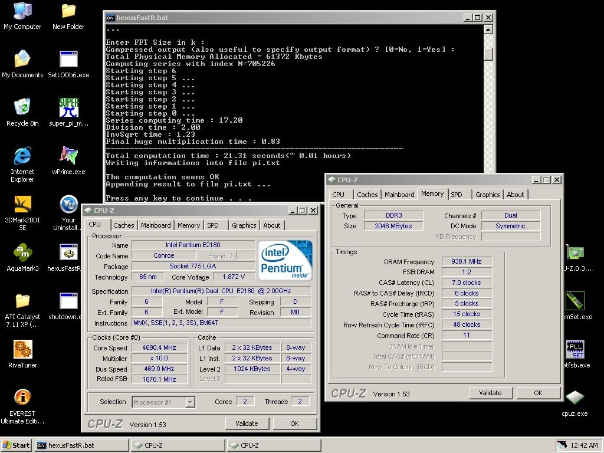Open the Windows Start menu
The height and width of the screenshot is (453, 604).
(16, 445)
